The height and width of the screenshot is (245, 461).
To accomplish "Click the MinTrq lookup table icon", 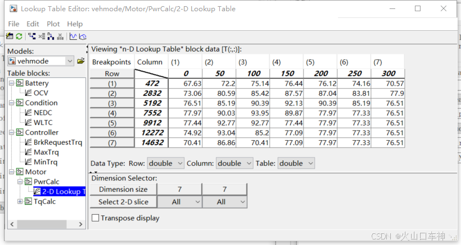I will tap(28, 162).
